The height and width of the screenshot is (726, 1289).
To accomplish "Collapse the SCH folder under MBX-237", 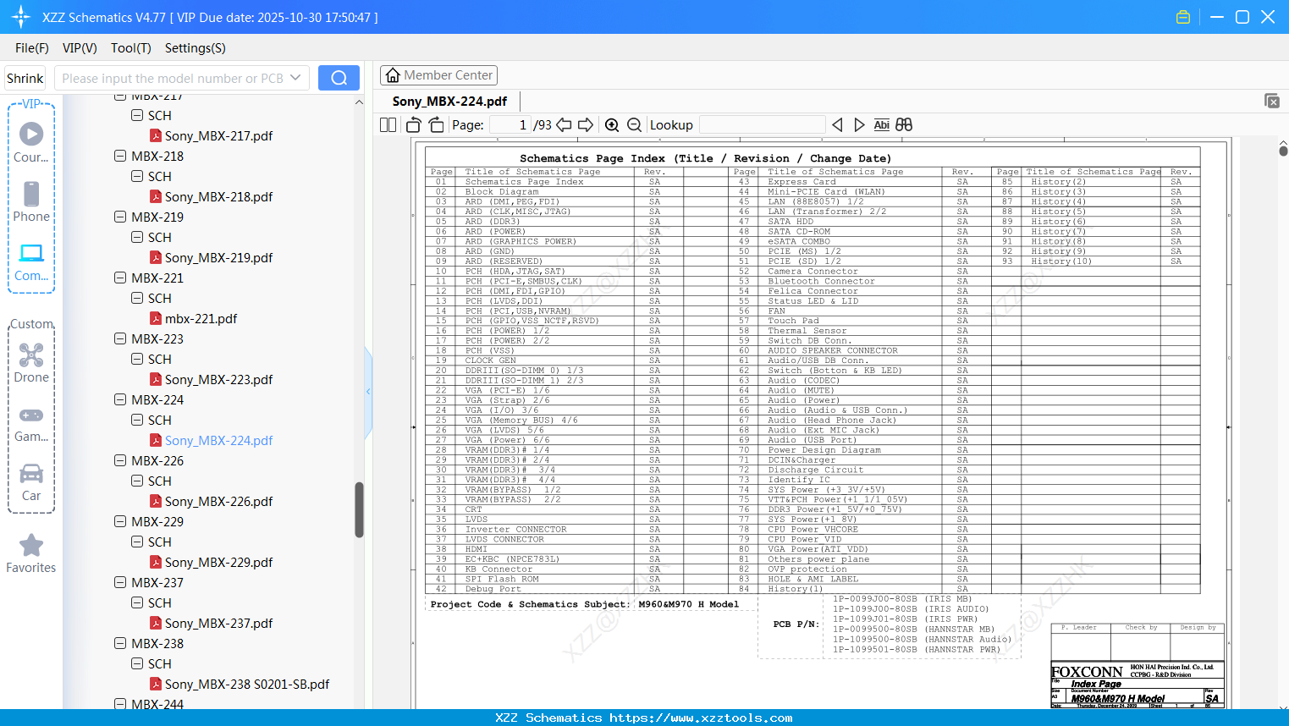I will 137,602.
